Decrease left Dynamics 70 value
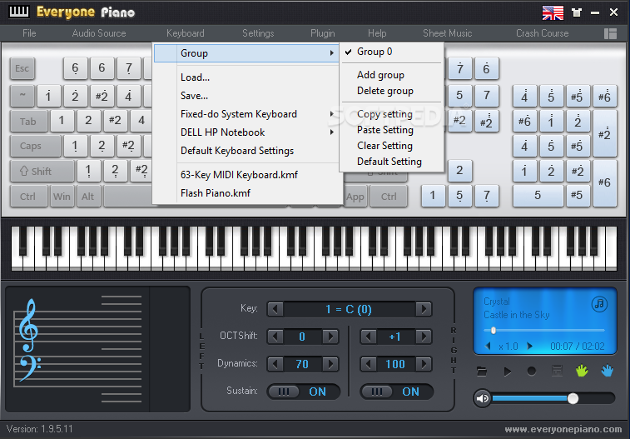 pos(275,364)
